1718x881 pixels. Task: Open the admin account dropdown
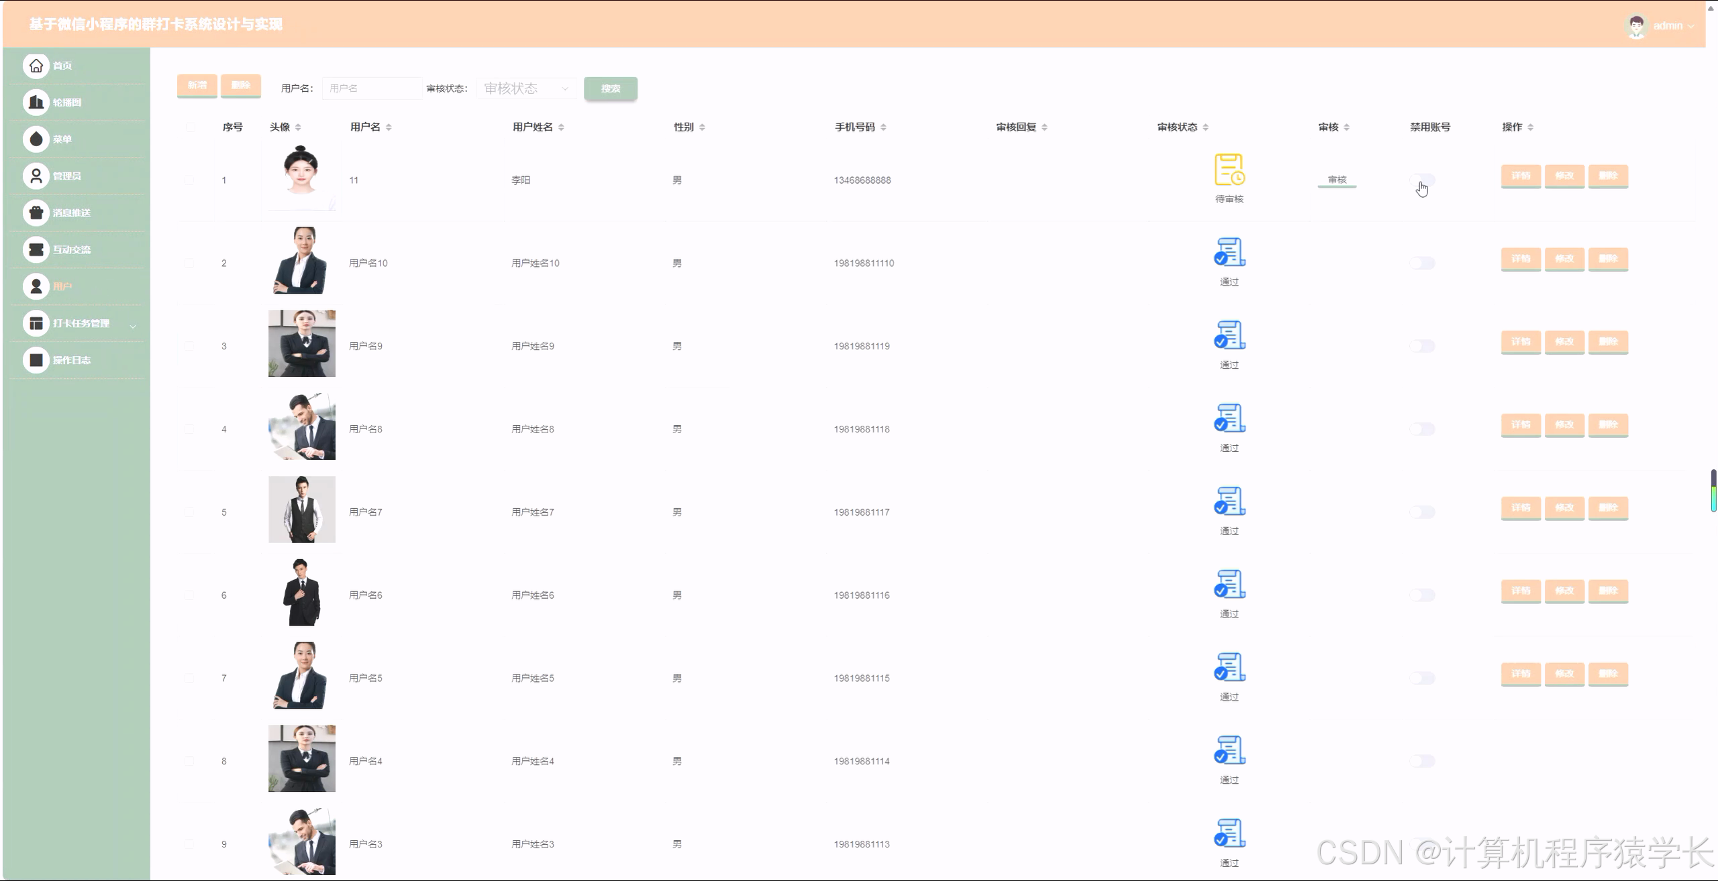(1667, 25)
